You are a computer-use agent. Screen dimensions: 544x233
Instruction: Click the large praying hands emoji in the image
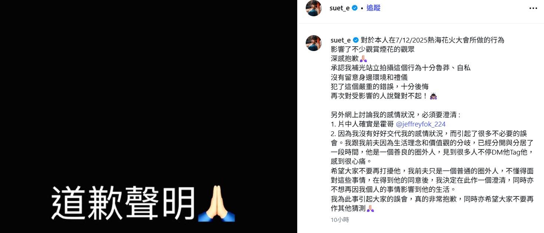tap(217, 204)
